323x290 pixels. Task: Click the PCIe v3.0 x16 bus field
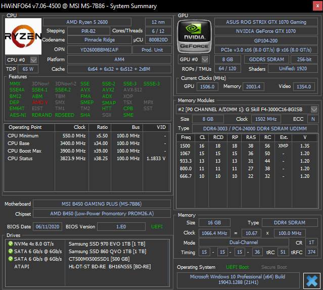click(266, 50)
